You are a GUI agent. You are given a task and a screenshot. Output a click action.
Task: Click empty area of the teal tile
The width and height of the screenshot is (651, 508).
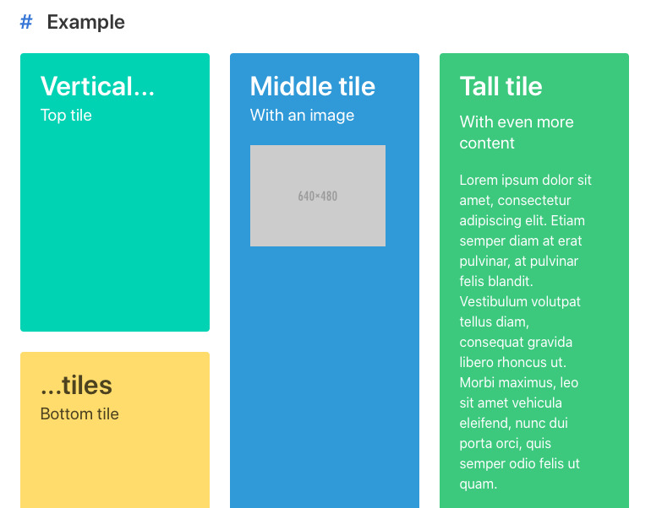pos(115,236)
